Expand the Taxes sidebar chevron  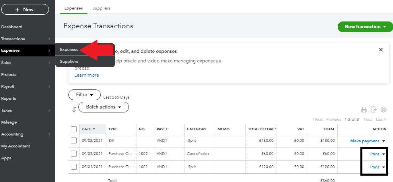click(49, 110)
